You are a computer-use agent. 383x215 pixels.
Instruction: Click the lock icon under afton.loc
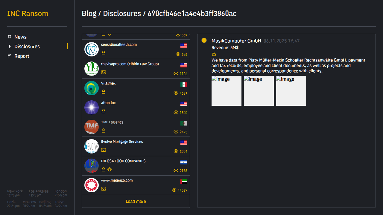click(x=104, y=111)
